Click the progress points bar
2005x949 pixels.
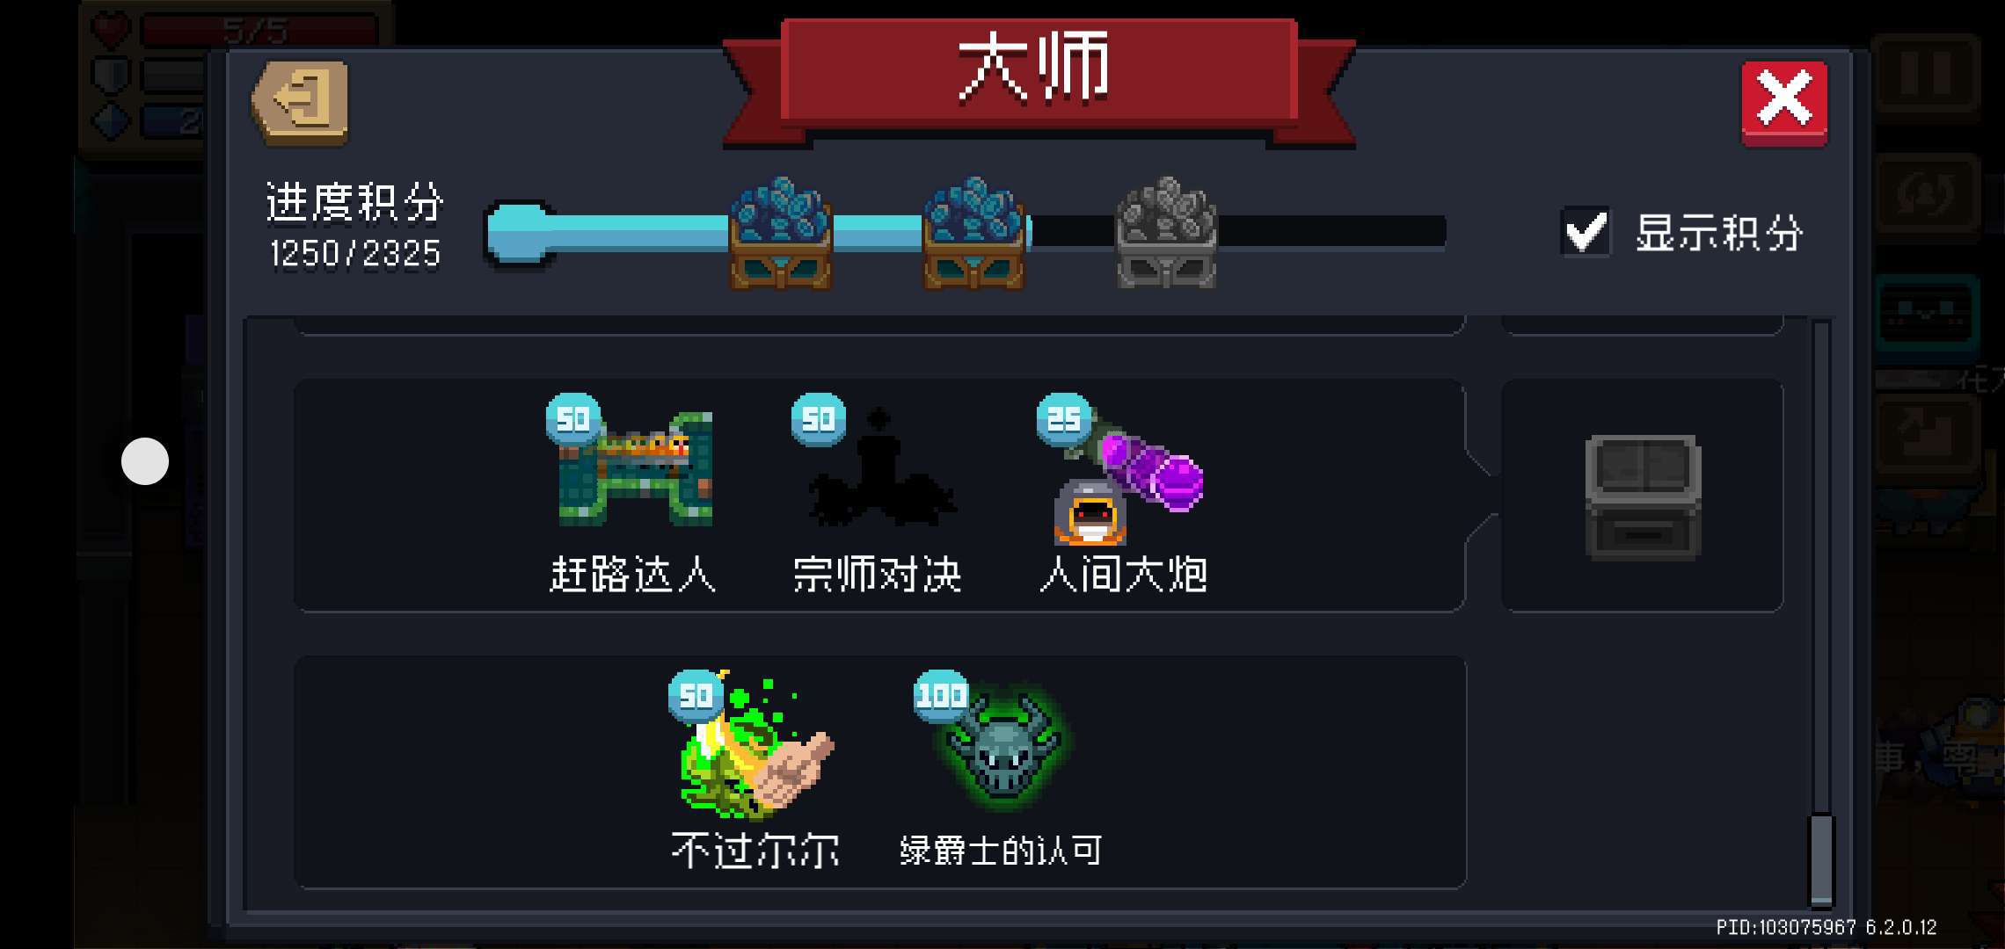click(x=966, y=233)
